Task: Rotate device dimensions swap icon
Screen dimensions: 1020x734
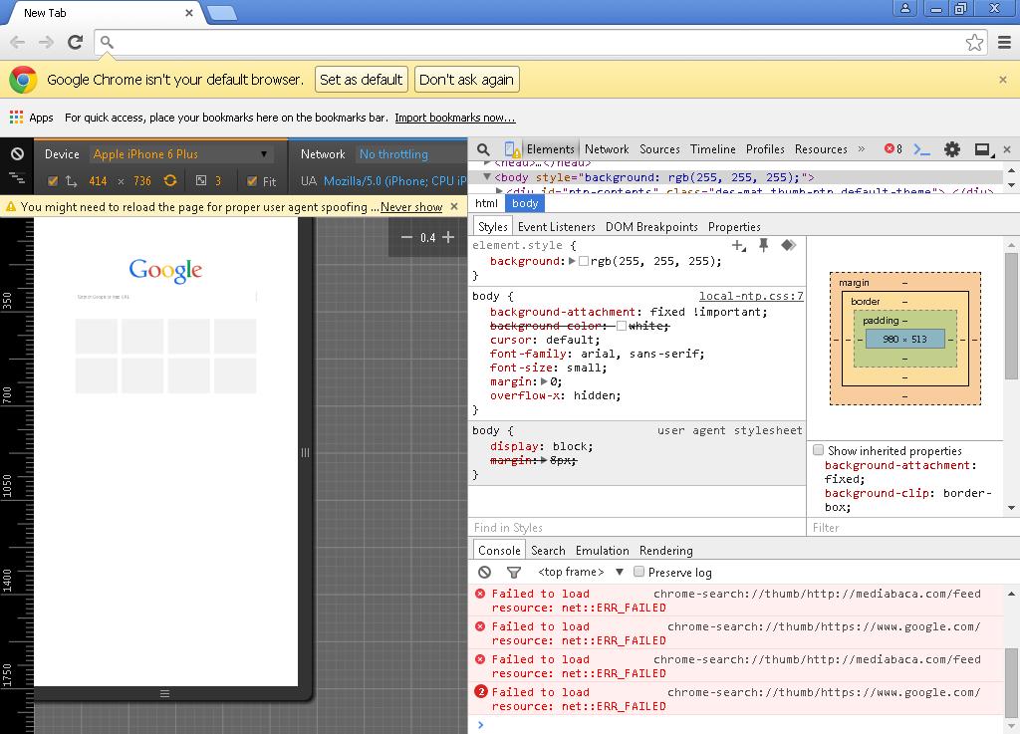Action: pos(170,180)
